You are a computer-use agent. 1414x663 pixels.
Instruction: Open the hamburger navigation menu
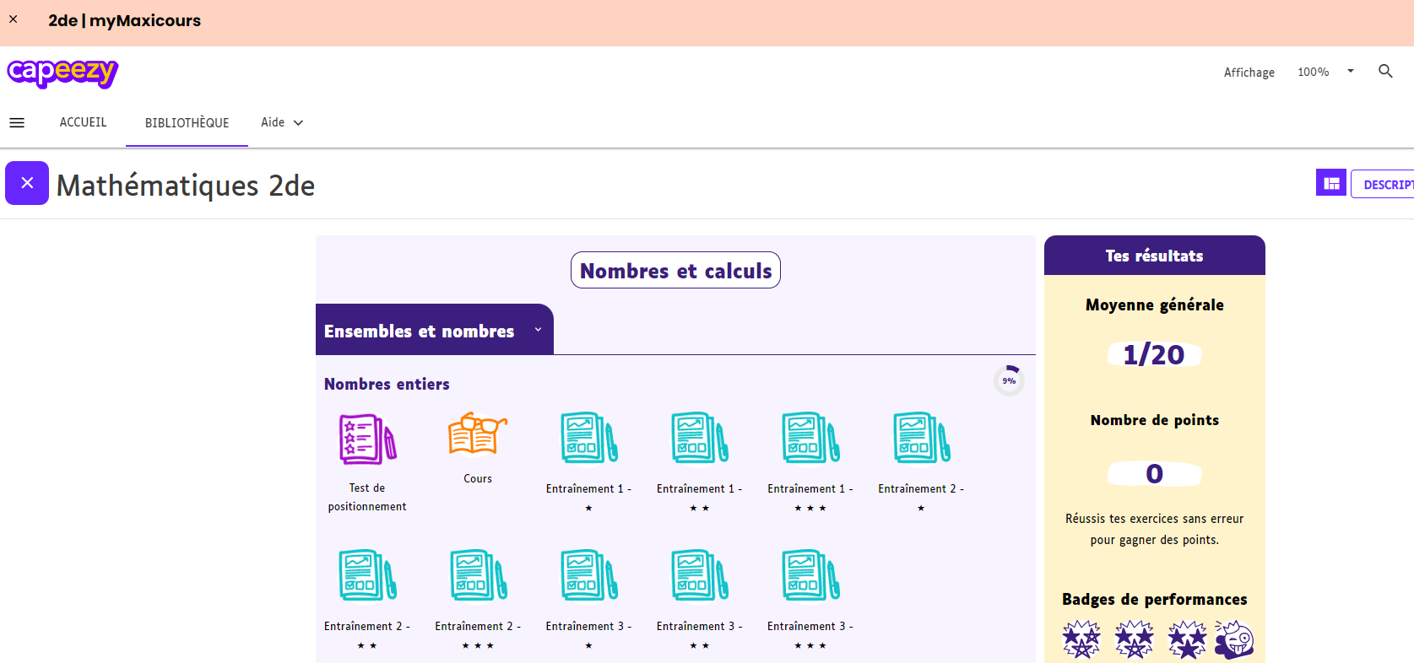point(17,123)
